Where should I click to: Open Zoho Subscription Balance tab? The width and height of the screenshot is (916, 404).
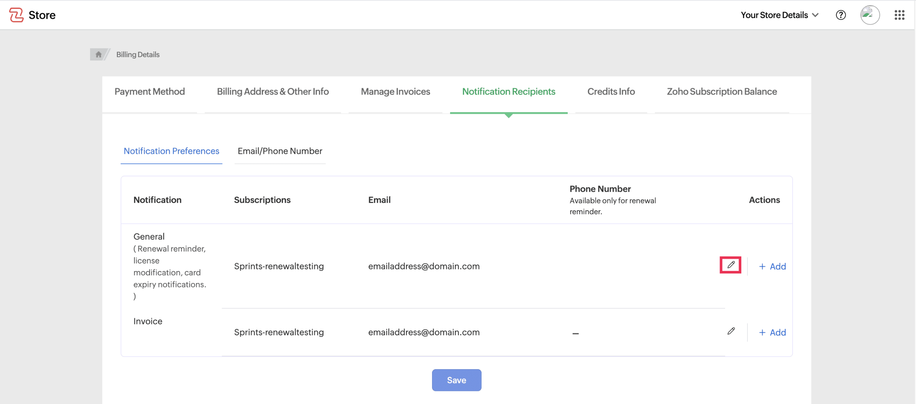722,92
